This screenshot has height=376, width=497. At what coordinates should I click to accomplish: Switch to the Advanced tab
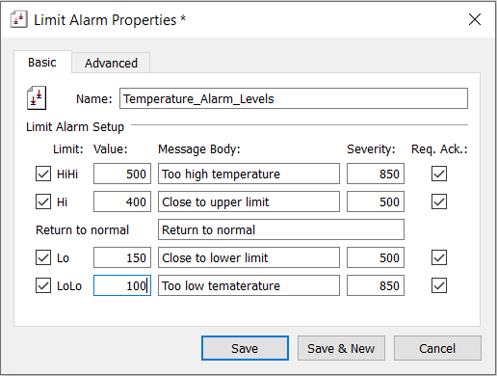point(111,63)
